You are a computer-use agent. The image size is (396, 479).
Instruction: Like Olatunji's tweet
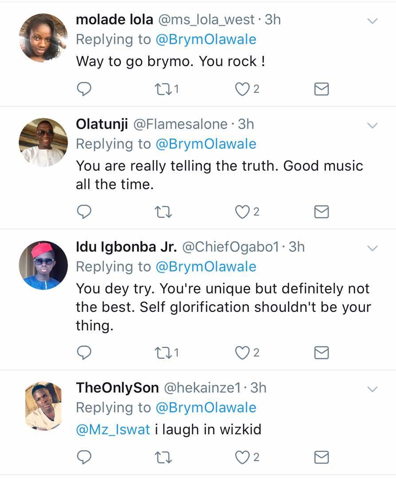click(x=242, y=212)
